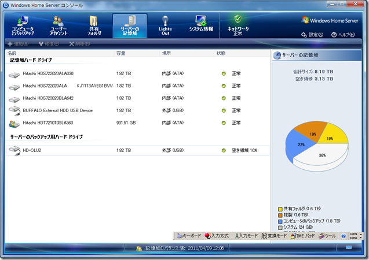Viewport: 369px width, 260px height.
Task: Open the IME Pad (IME パッド)
Action: pyautogui.click(x=303, y=236)
